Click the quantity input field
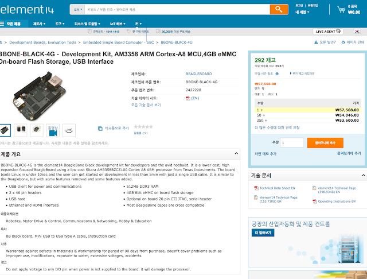The height and width of the screenshot is (279, 367). click(292, 143)
